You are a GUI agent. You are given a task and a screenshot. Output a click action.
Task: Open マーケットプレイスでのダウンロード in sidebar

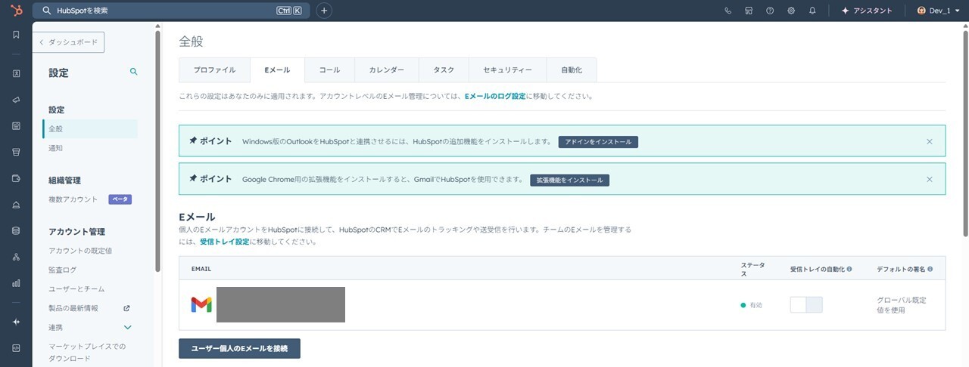coord(87,353)
